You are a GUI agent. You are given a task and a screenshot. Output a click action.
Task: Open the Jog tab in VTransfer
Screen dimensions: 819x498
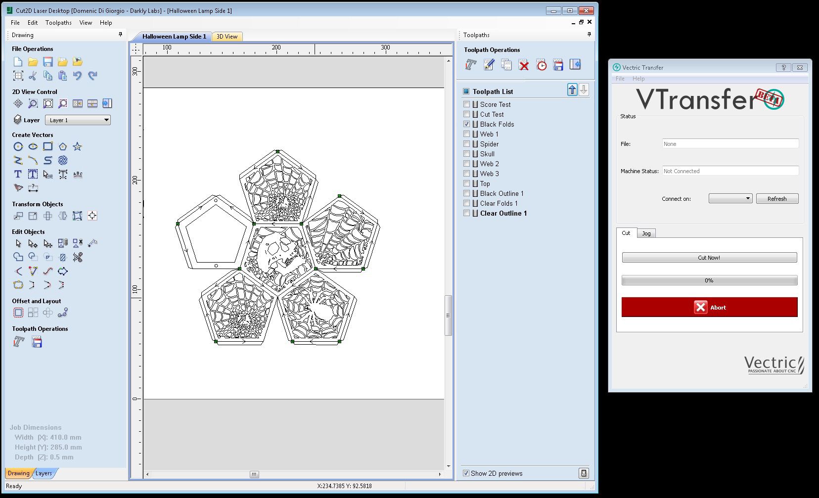point(646,233)
